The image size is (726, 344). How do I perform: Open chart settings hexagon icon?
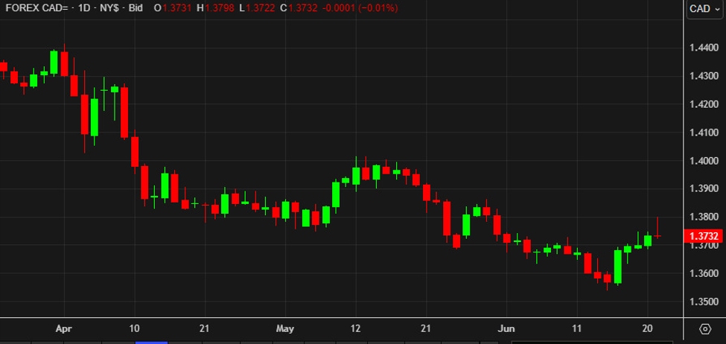[704, 328]
